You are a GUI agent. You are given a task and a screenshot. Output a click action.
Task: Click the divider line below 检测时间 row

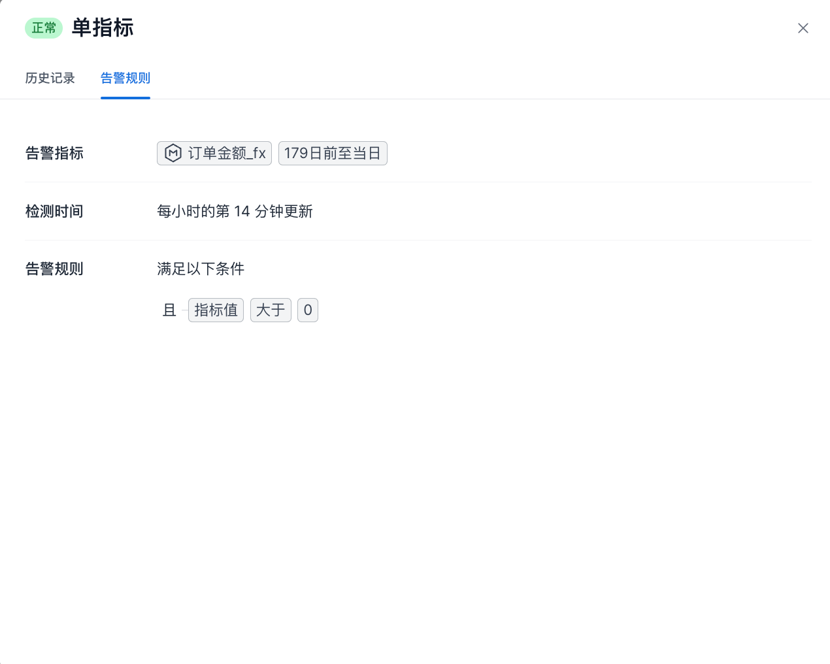[418, 240]
